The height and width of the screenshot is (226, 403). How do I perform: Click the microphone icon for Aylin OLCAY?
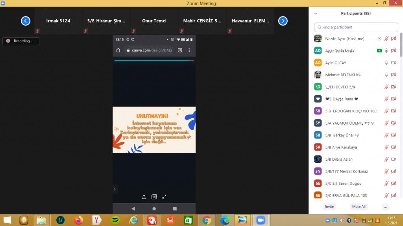coord(386,63)
